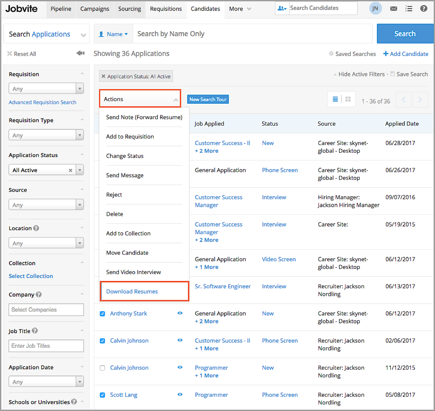Viewport: 435px width, 411px height.
Task: Click New Search Tour button
Action: [x=208, y=99]
